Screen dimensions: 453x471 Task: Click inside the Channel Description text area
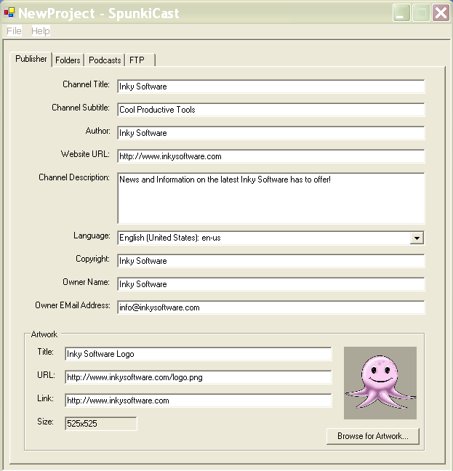click(271, 198)
